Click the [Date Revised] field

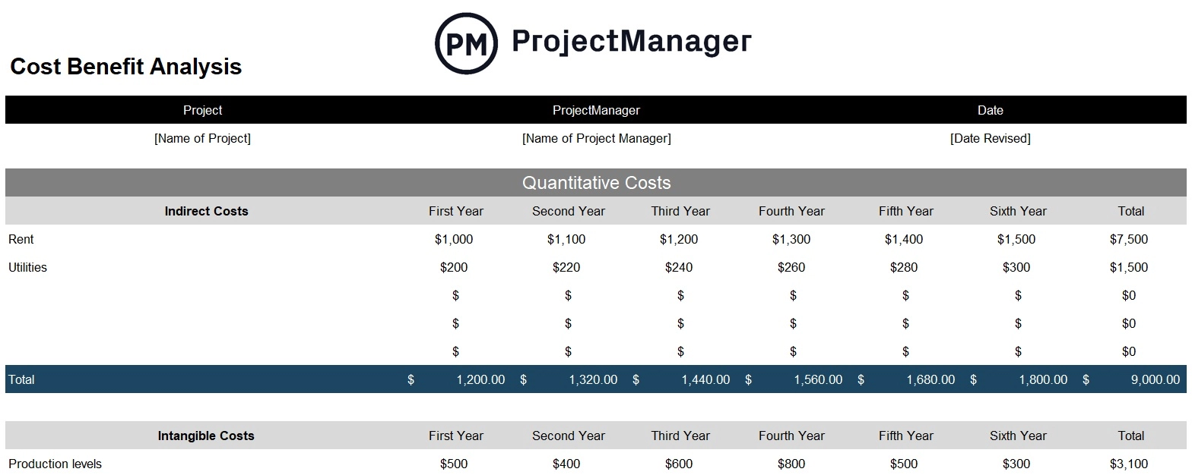tap(990, 138)
